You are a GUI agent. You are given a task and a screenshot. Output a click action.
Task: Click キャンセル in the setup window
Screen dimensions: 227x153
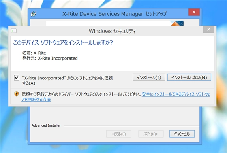tap(182, 134)
